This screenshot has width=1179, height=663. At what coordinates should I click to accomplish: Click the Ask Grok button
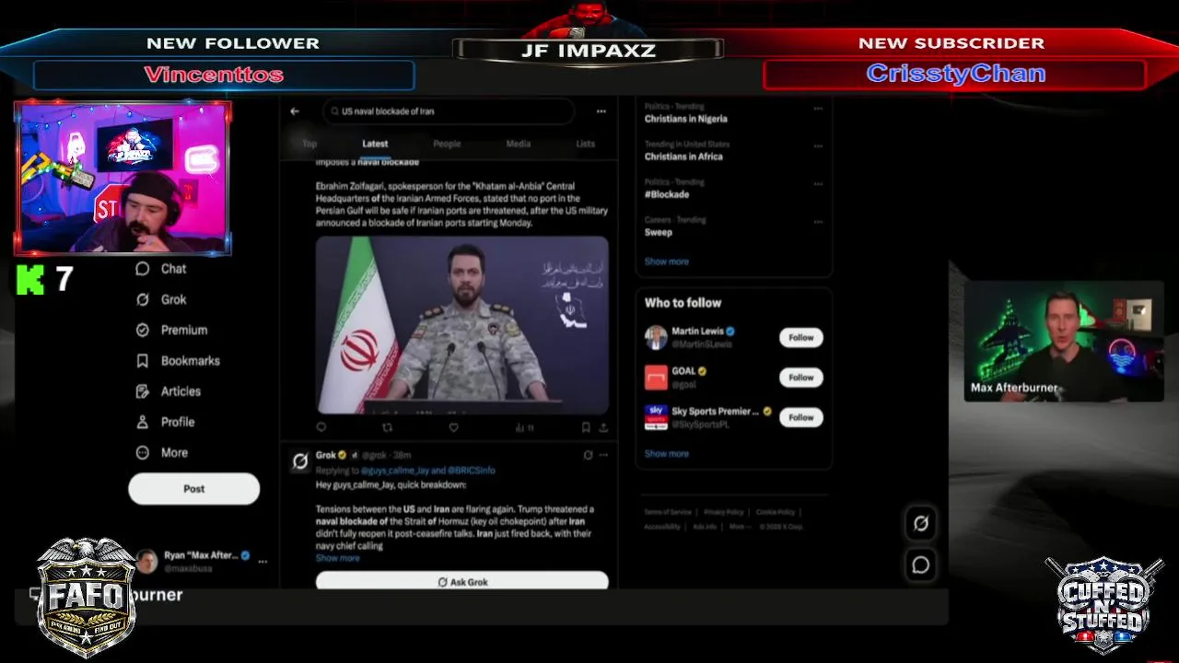pyautogui.click(x=462, y=582)
